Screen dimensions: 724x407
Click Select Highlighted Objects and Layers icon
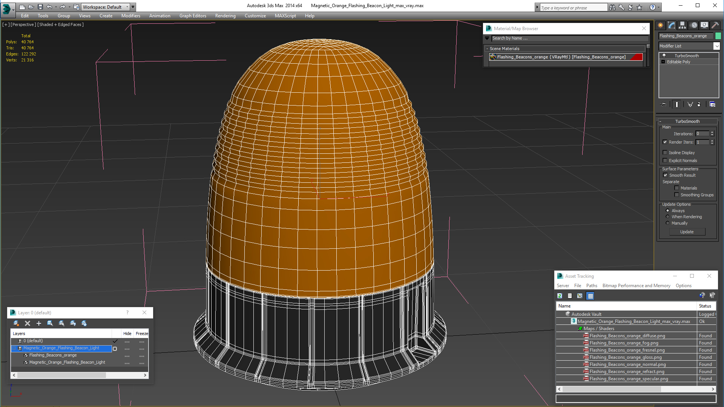coord(50,323)
